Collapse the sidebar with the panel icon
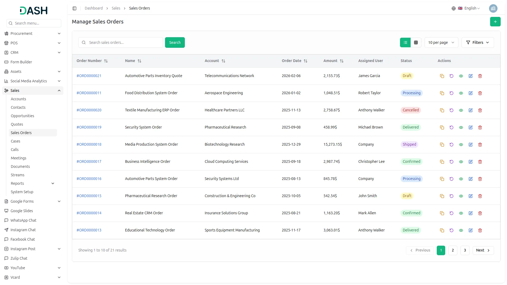This screenshot has width=507, height=285. [74, 8]
